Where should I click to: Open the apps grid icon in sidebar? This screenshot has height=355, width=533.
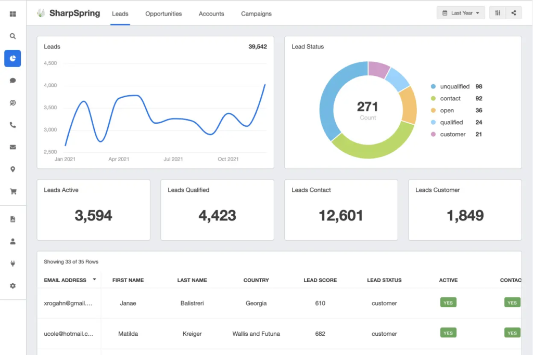12,14
